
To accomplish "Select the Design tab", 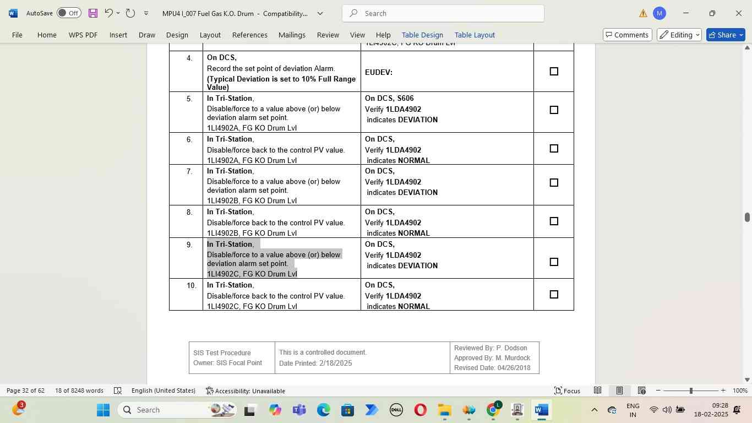I will (x=177, y=35).
